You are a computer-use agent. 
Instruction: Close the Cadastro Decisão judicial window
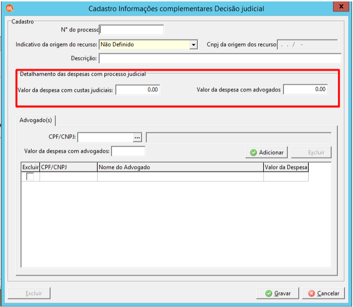pos(341,6)
